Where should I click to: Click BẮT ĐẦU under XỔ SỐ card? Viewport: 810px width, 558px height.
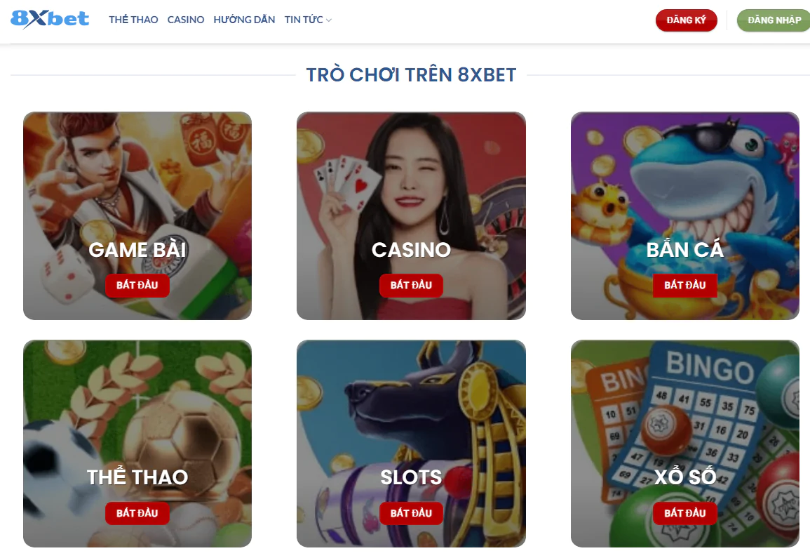coord(684,513)
